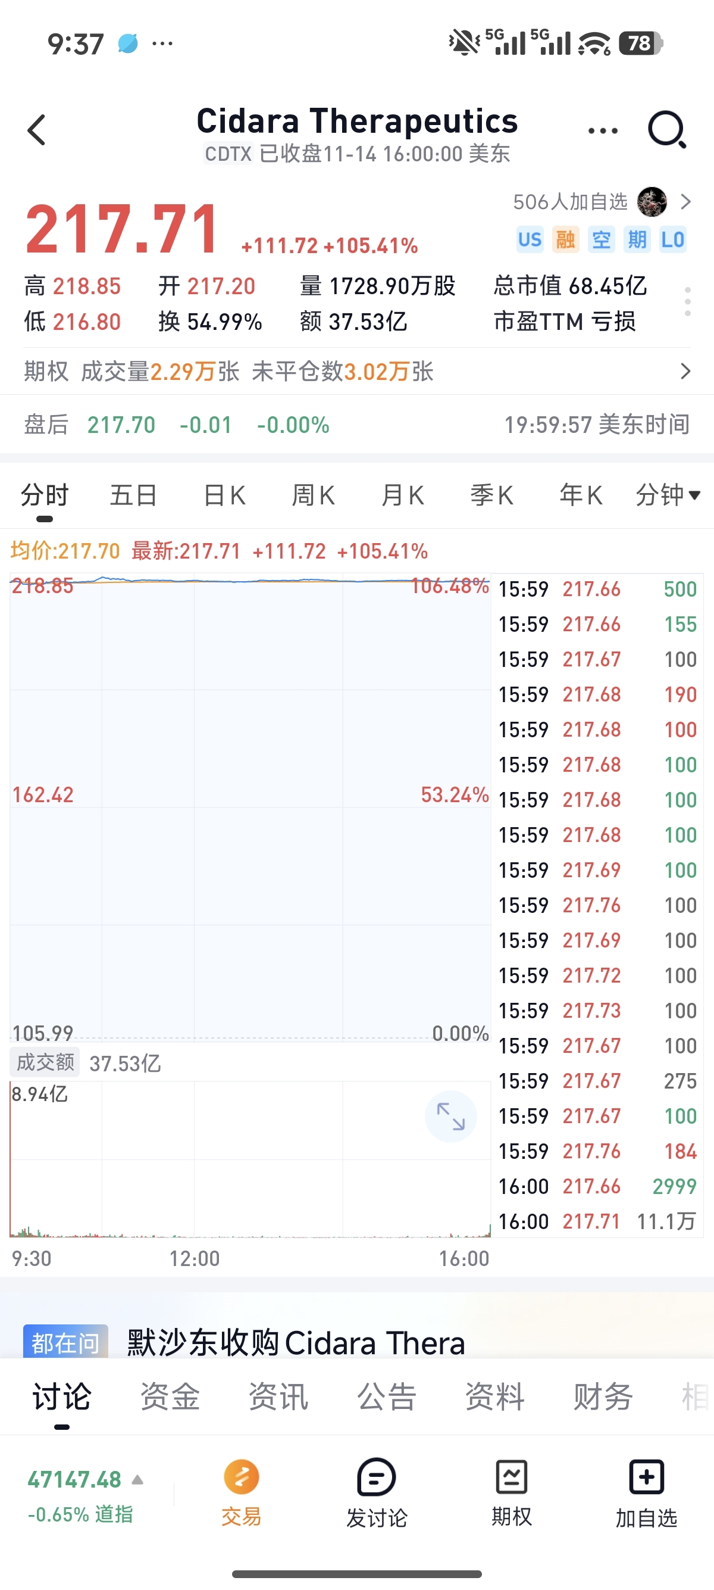Expand the 期权 options volume row chevron

coord(685,372)
